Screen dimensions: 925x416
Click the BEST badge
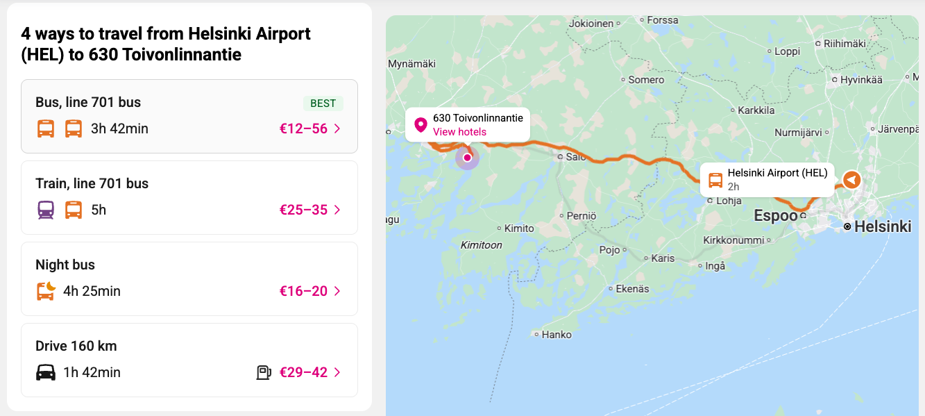[323, 103]
